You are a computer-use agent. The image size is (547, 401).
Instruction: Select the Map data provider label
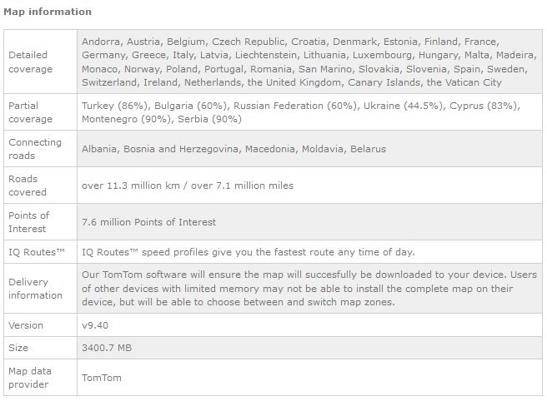[30, 378]
